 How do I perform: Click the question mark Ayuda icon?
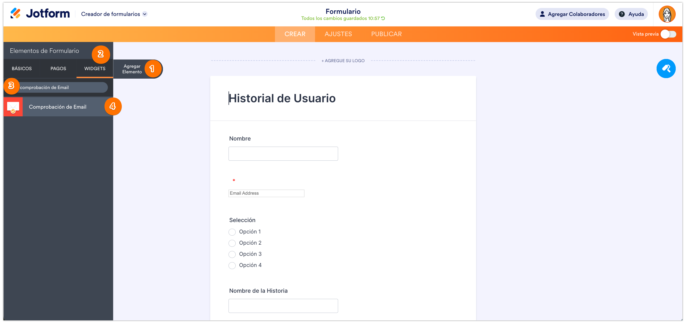point(622,14)
